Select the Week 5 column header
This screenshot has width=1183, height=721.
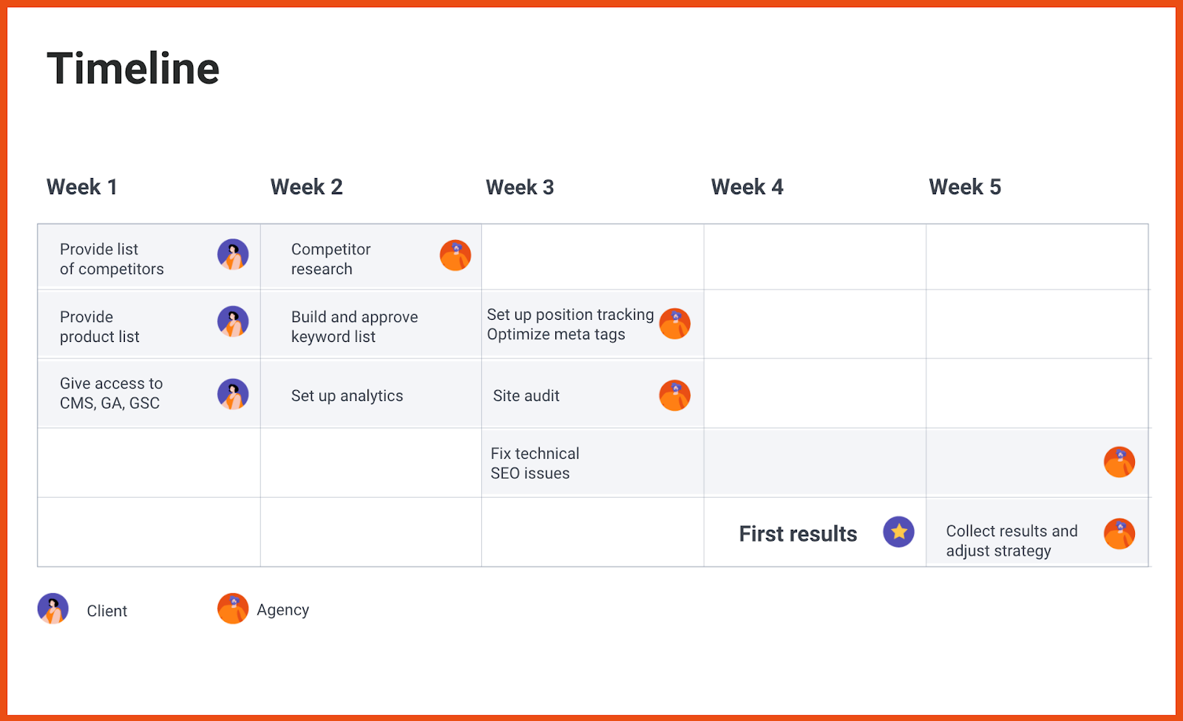[965, 187]
